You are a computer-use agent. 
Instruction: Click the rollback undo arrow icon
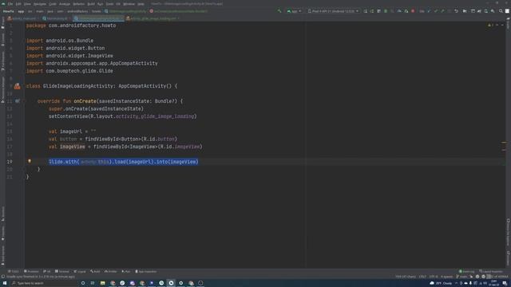click(x=456, y=11)
